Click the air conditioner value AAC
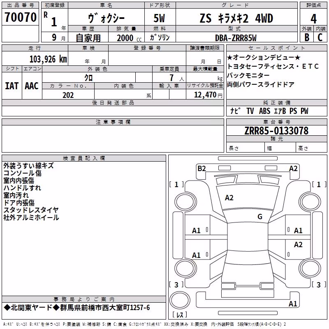 tap(32, 86)
